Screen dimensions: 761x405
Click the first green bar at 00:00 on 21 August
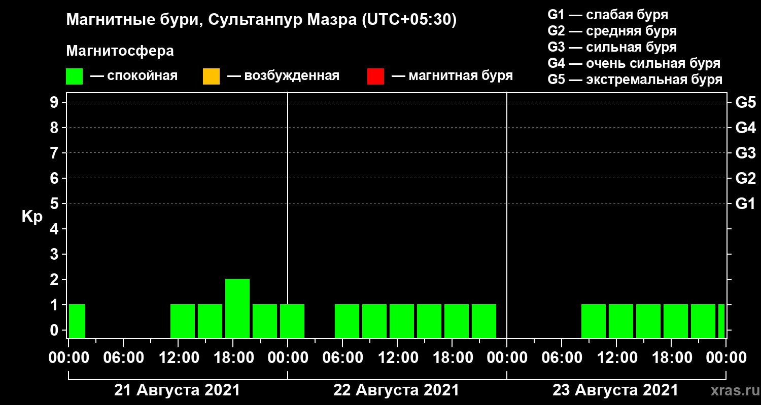77,321
